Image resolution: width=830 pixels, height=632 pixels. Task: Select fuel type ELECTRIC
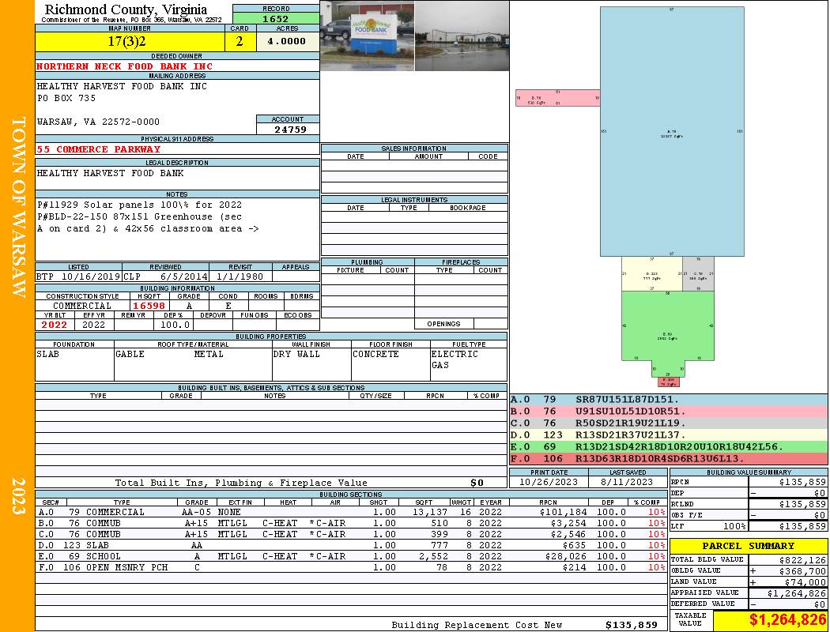point(455,354)
